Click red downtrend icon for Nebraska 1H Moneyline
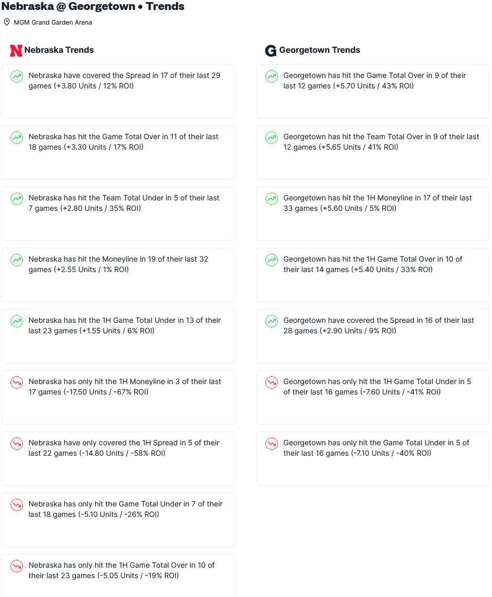Image resolution: width=492 pixels, height=597 pixels. pyautogui.click(x=17, y=382)
